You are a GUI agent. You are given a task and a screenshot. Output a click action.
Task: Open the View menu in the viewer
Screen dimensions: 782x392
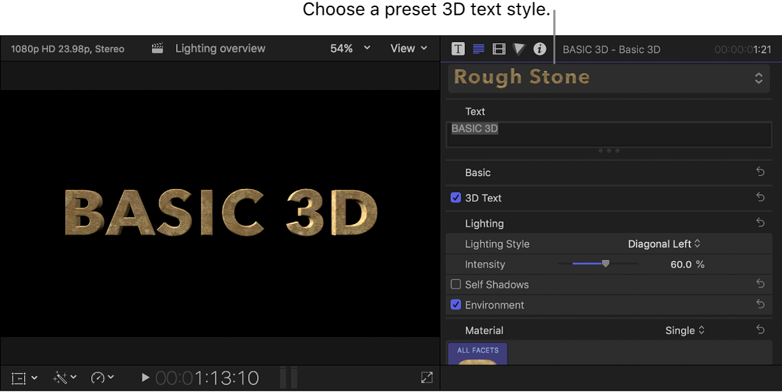pos(408,48)
